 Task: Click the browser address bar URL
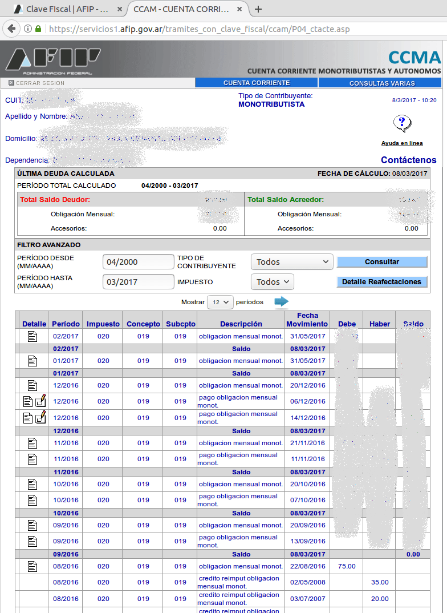tap(200, 29)
